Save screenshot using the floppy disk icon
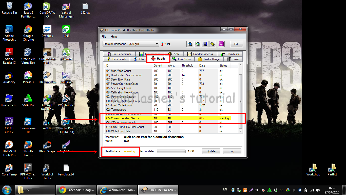Screen dimensions: 346x195 point(205,44)
